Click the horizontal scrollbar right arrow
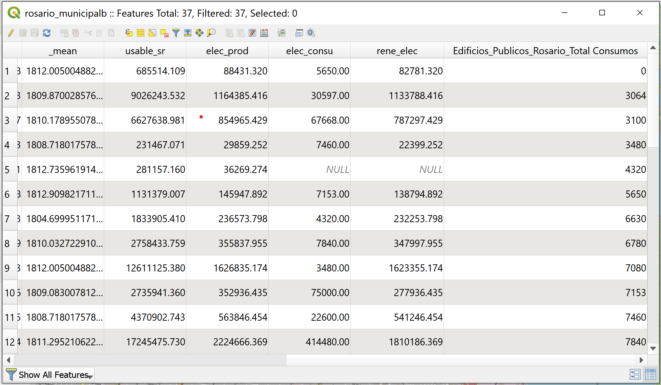Image resolution: width=661 pixels, height=385 pixels. tap(641, 360)
